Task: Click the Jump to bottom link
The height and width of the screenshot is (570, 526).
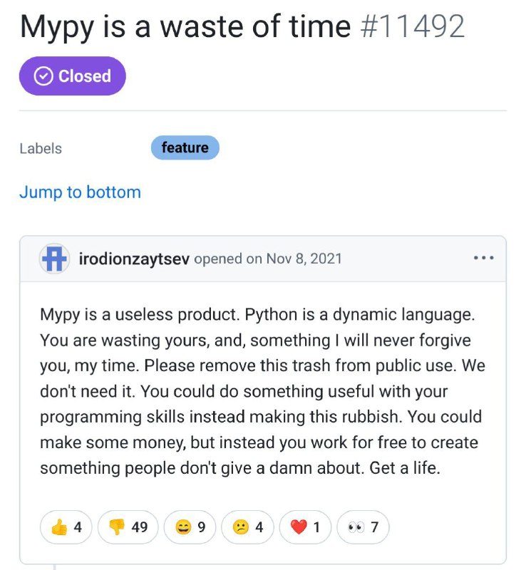Action: tap(80, 192)
